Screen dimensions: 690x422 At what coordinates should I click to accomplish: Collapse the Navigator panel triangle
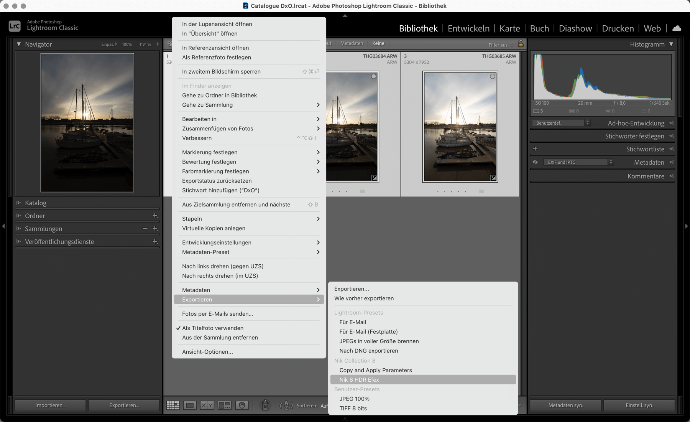point(19,45)
